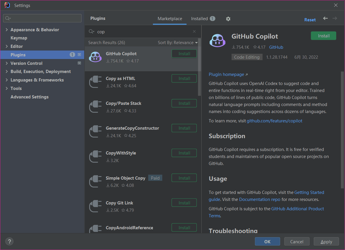Expand Build, Execution, Deployment node

[7, 72]
